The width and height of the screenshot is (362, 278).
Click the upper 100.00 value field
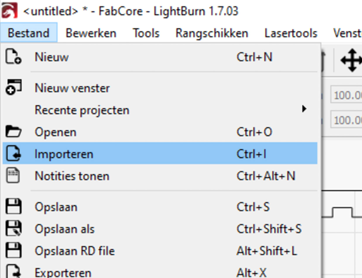pos(347,95)
